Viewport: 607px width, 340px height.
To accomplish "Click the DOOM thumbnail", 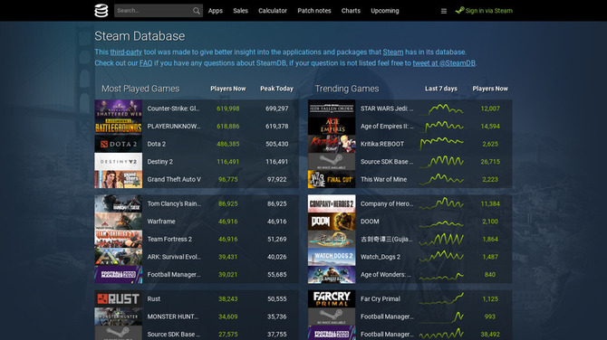I will pos(332,222).
